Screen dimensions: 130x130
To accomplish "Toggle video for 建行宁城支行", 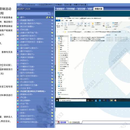I will point(52,51).
